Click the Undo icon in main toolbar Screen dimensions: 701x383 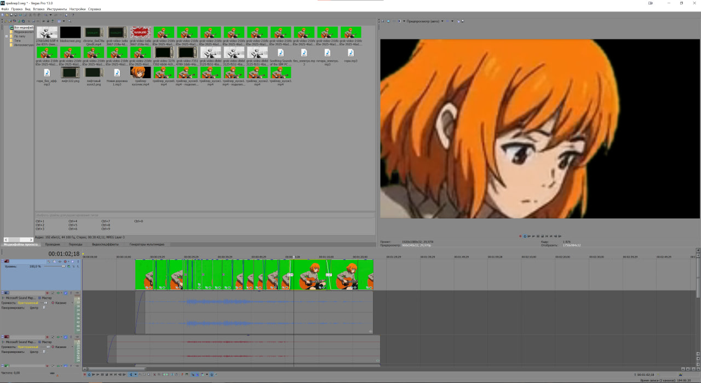tap(45, 15)
